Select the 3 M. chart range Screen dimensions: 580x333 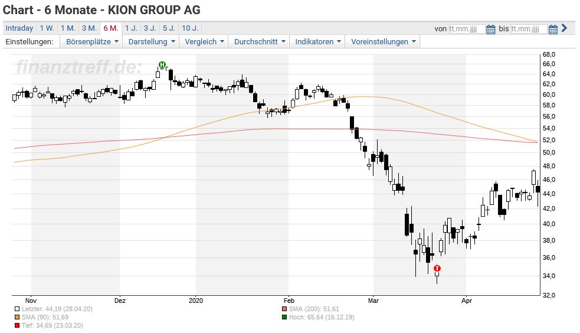pos(89,28)
